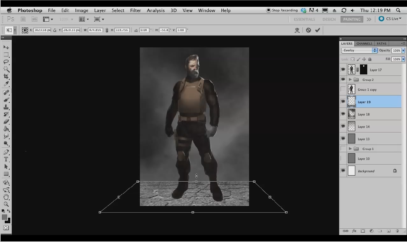Image resolution: width=407 pixels, height=242 pixels.
Task: Select the Clone Stamp tool
Action: [6, 107]
